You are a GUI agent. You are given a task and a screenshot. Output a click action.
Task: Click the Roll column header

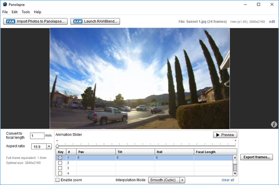point(174,152)
